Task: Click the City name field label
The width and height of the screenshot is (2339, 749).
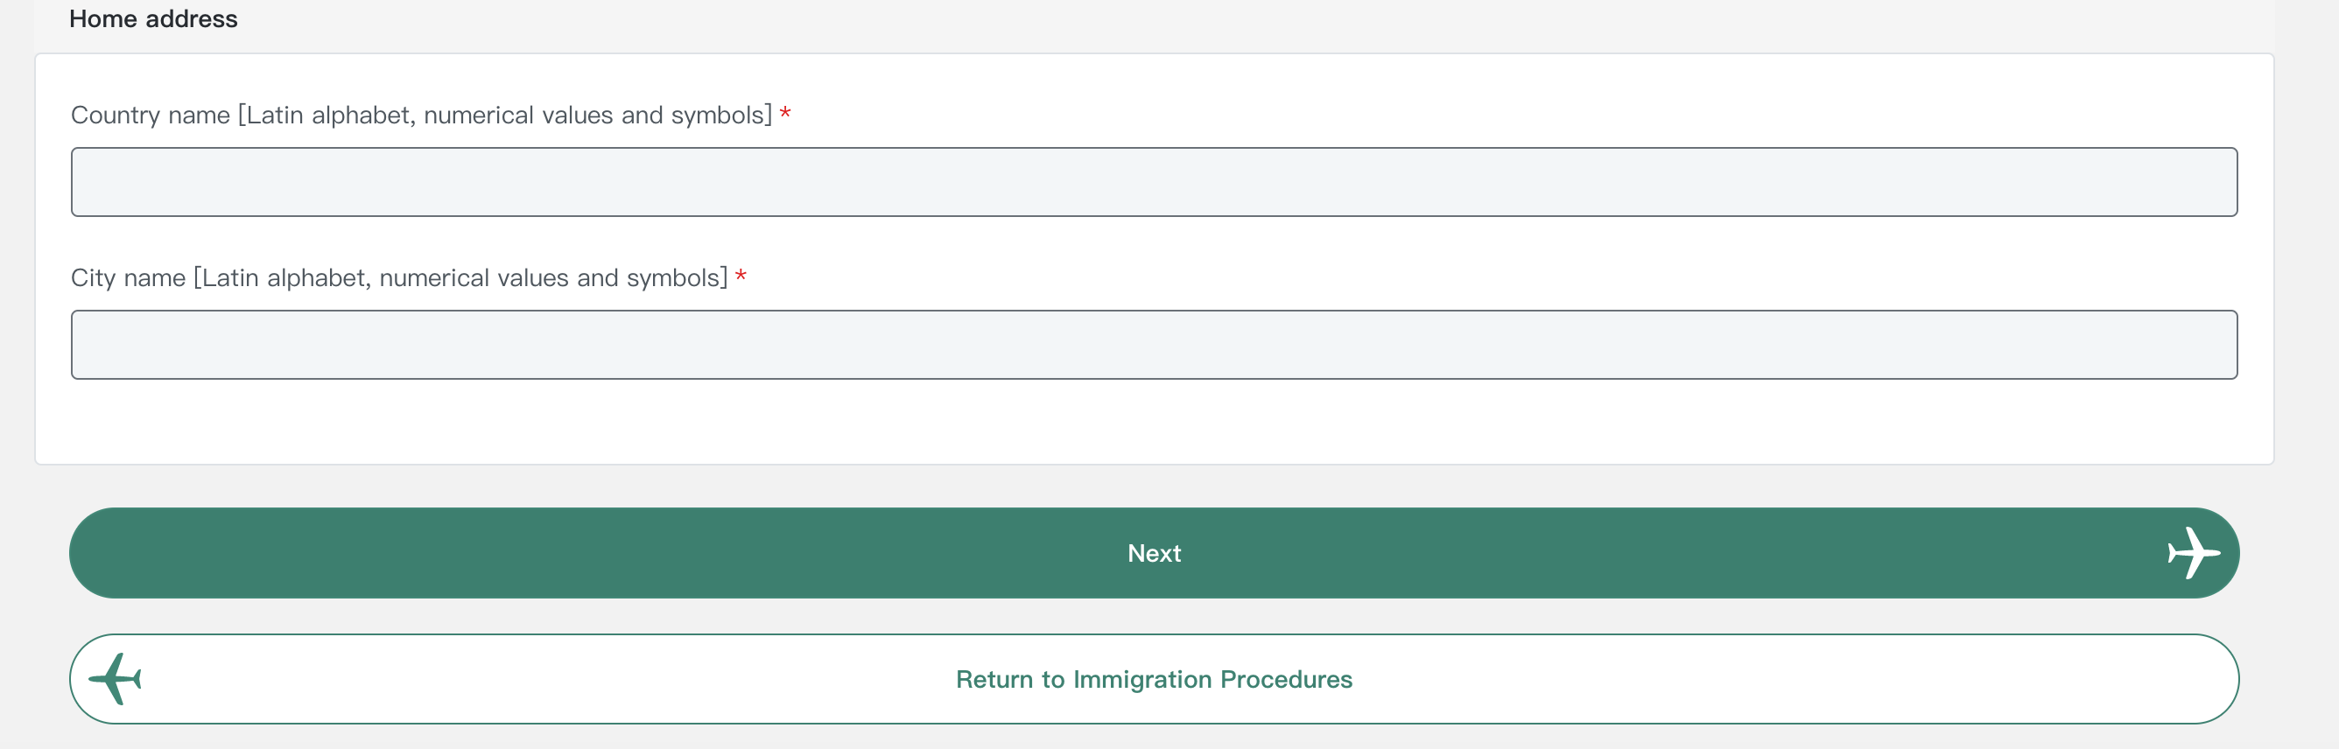Action: (x=399, y=277)
